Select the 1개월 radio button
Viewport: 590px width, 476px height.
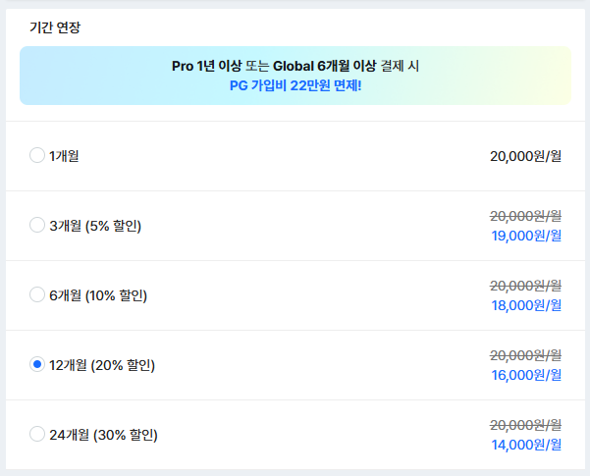click(37, 155)
